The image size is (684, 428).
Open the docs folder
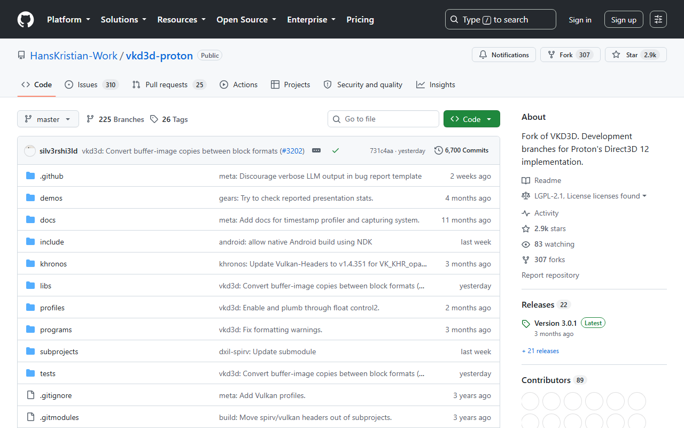tap(48, 220)
